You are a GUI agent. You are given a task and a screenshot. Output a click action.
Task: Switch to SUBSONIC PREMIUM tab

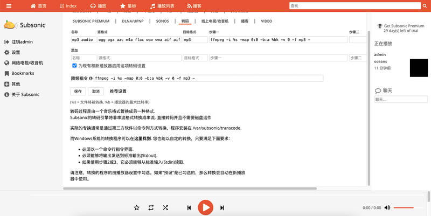(91, 21)
